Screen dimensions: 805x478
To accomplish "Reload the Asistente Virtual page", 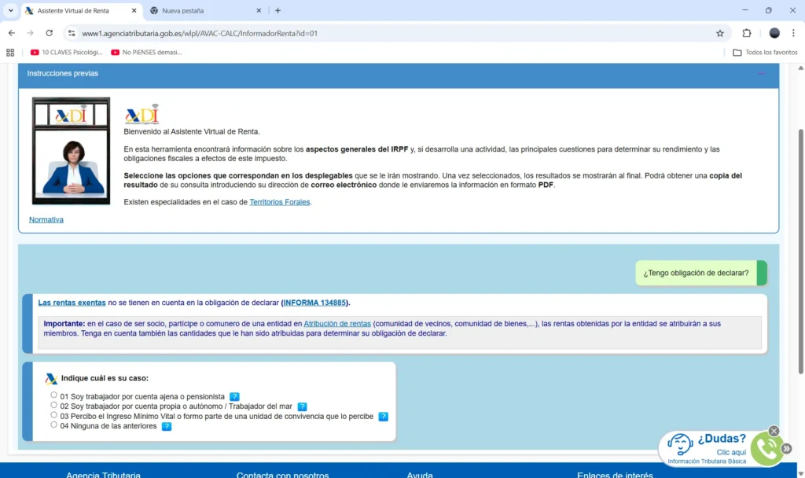I will (x=49, y=33).
